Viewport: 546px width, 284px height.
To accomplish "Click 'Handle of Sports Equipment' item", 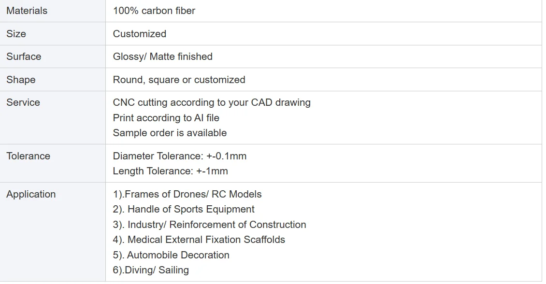I will pos(184,209).
